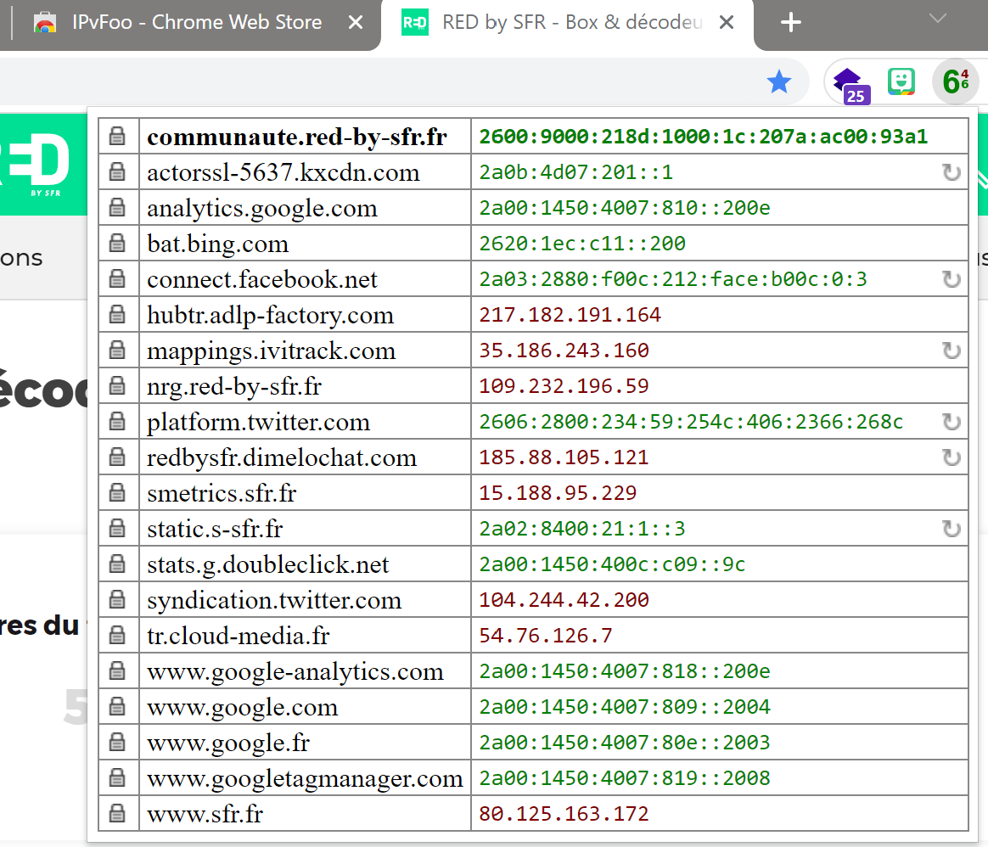Image resolution: width=988 pixels, height=847 pixels.
Task: Open the IPvFoo extension icon
Action: point(955,82)
